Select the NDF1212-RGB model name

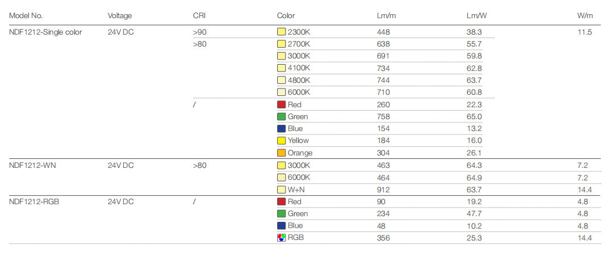(x=34, y=201)
